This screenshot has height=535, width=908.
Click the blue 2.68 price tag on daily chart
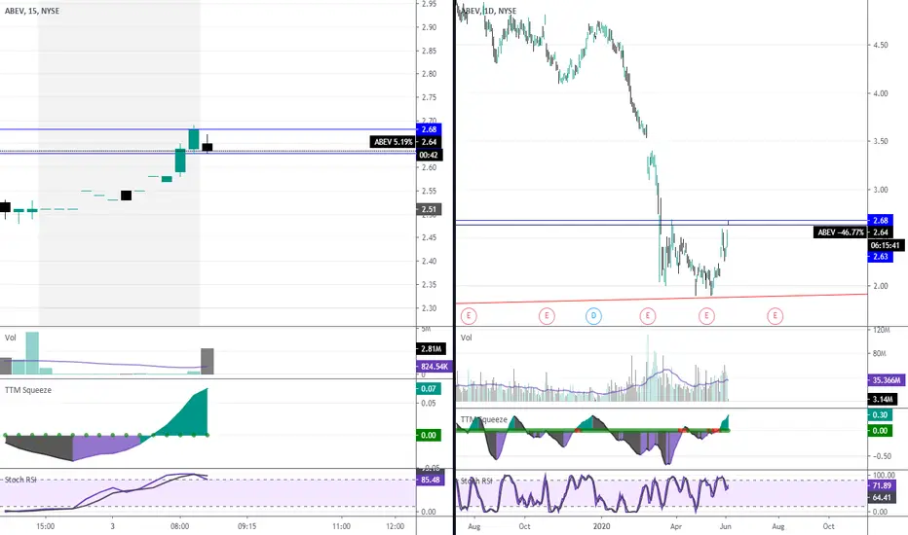click(x=880, y=221)
